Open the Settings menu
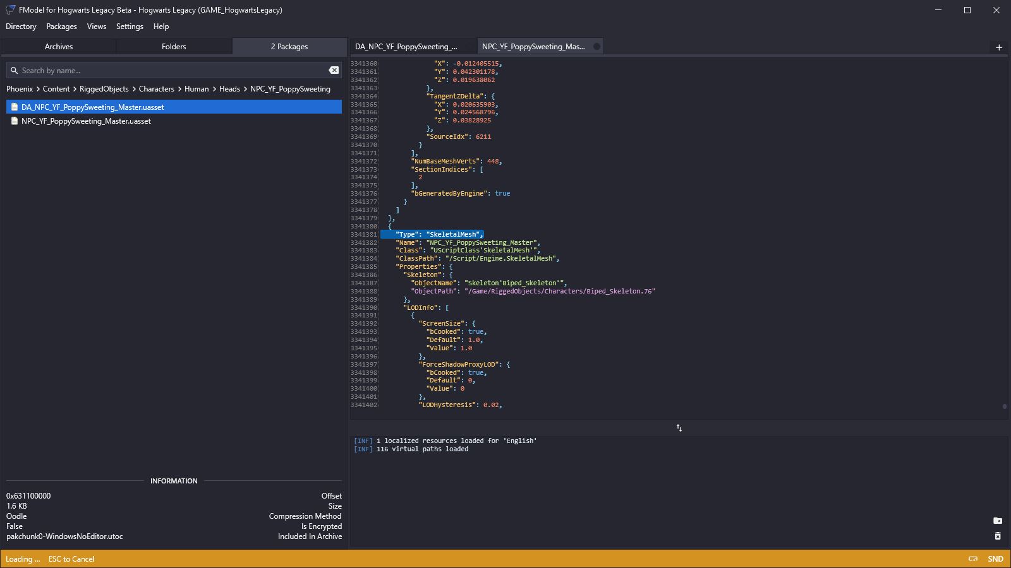The image size is (1011, 568). tap(130, 27)
